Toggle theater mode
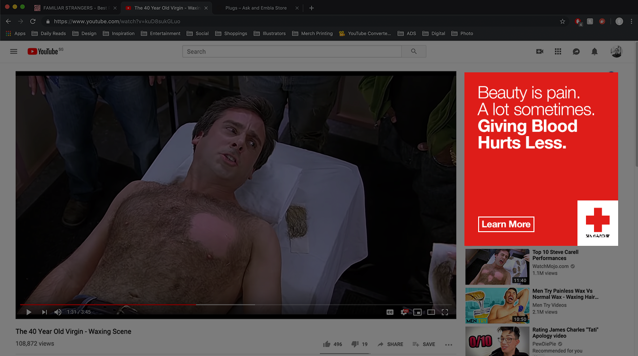Screen dimensions: 638x356 point(431,312)
